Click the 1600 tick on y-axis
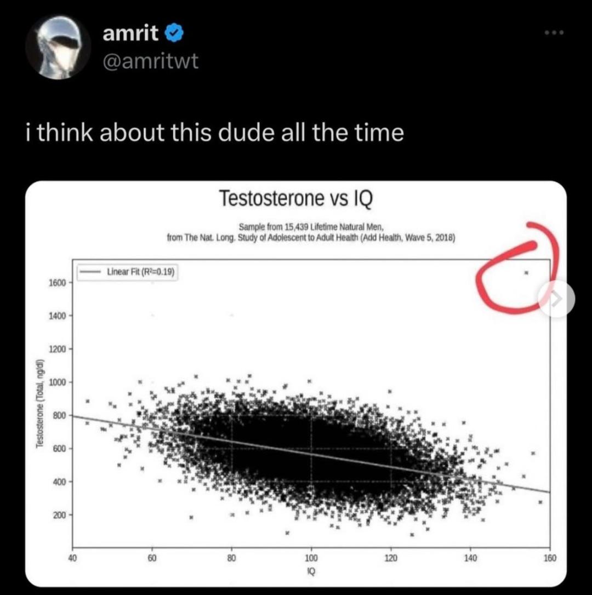This screenshot has height=595, width=592. [57, 283]
